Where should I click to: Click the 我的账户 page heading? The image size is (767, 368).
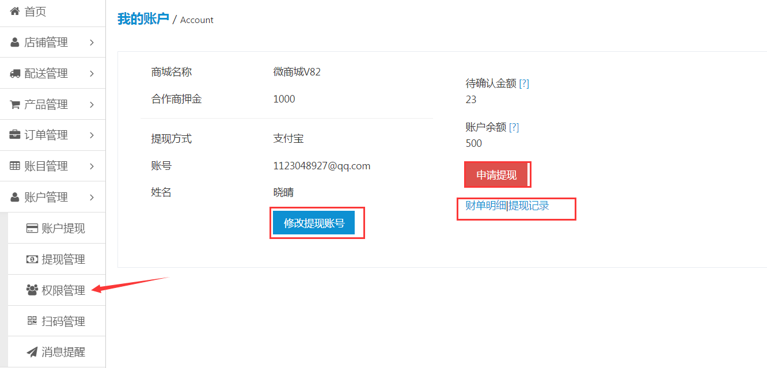[x=143, y=19]
